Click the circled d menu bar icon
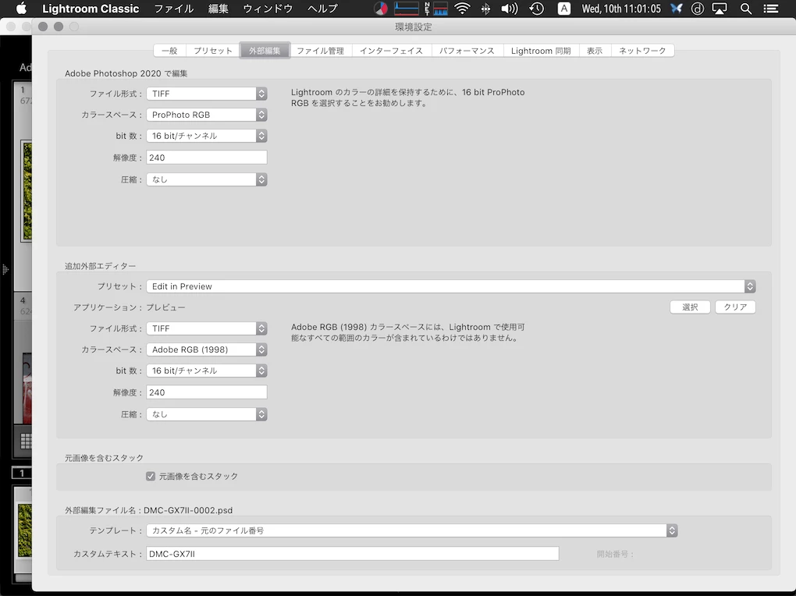This screenshot has width=796, height=596. click(698, 9)
